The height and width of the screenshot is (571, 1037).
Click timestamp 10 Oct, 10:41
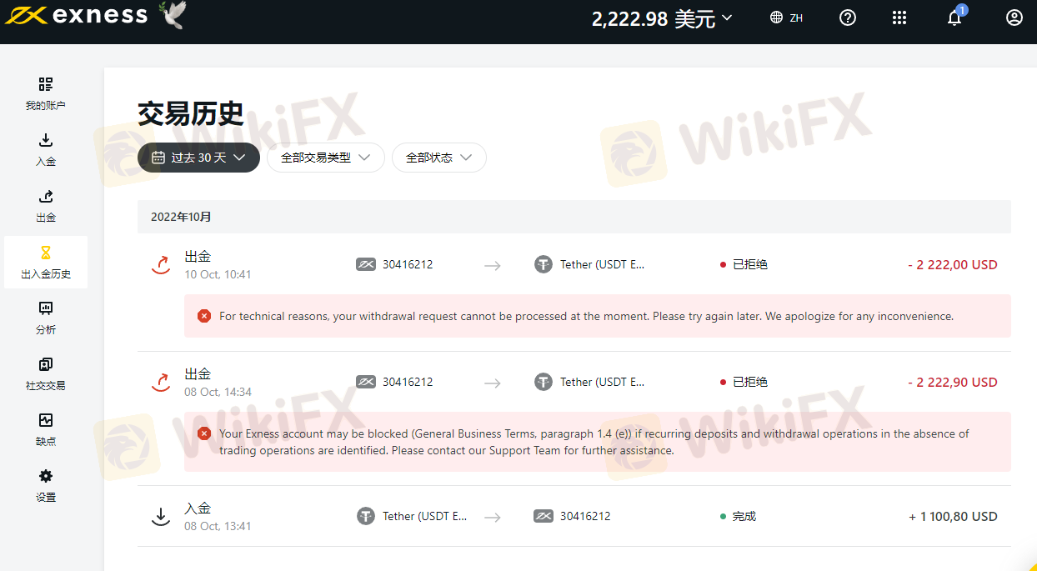218,275
